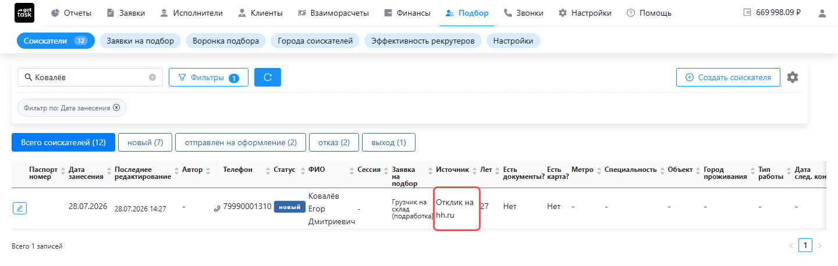Viewport: 838px width, 266px height.
Task: Click next page arrow
Action: [x=819, y=246]
